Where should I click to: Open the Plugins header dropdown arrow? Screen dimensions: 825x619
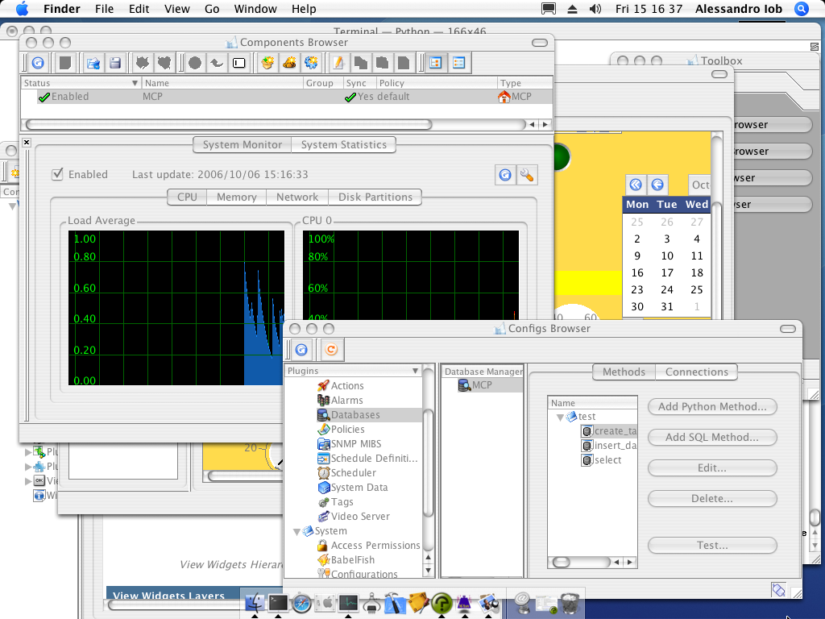[416, 372]
